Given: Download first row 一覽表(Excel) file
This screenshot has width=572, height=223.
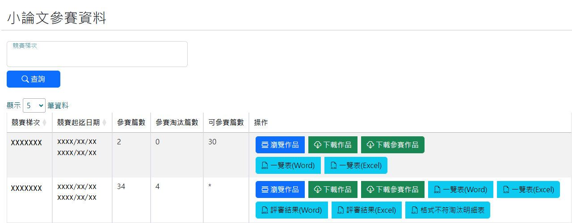Looking at the screenshot, I should 356,165.
